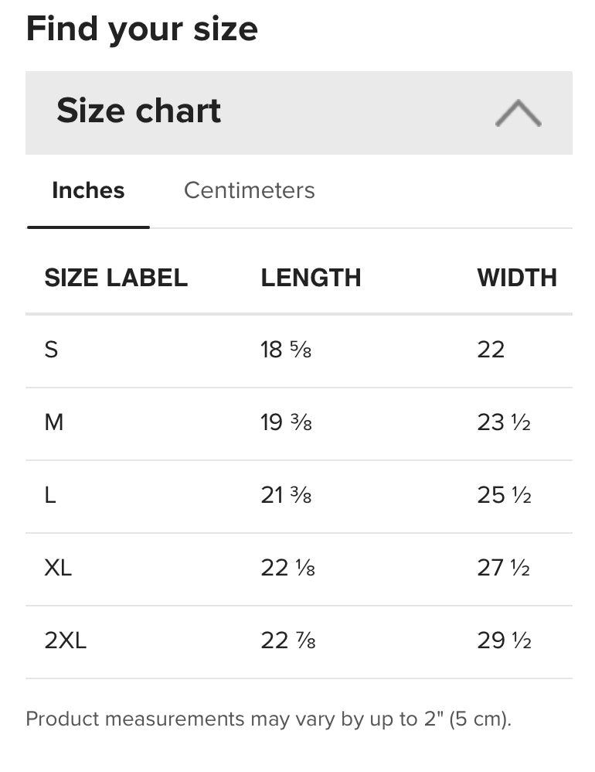Collapse the Size chart chevron arrow

click(518, 113)
